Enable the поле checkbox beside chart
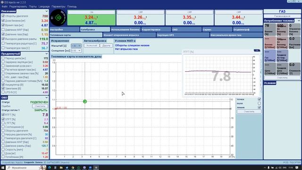The height and width of the screenshot is (170, 302). pos(259,103)
